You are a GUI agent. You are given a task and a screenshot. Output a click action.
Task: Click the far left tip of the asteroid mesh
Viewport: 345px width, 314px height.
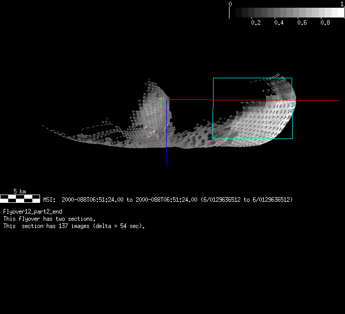click(43, 125)
